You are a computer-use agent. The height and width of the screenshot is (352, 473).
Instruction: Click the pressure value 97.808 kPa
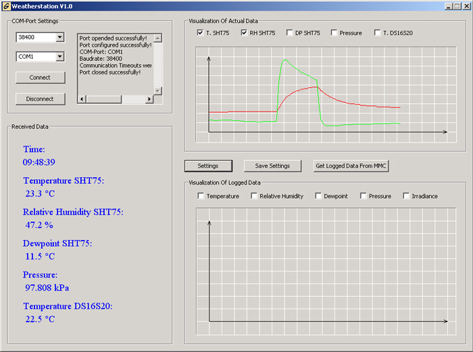tap(47, 288)
